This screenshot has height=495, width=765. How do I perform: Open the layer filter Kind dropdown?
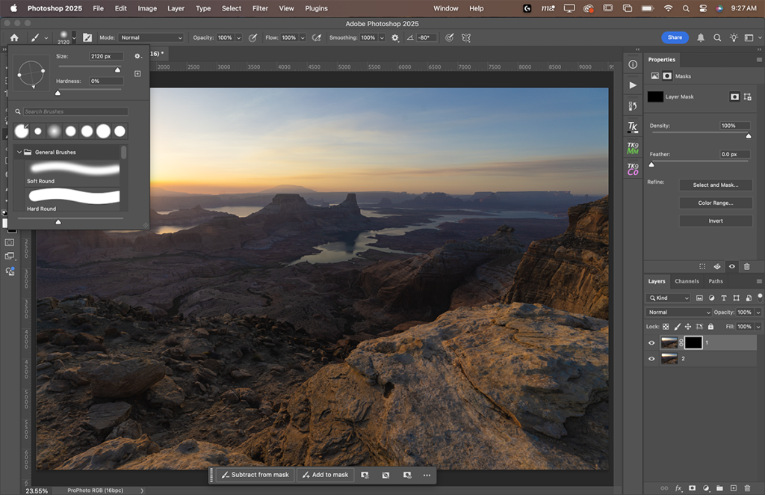[669, 298]
